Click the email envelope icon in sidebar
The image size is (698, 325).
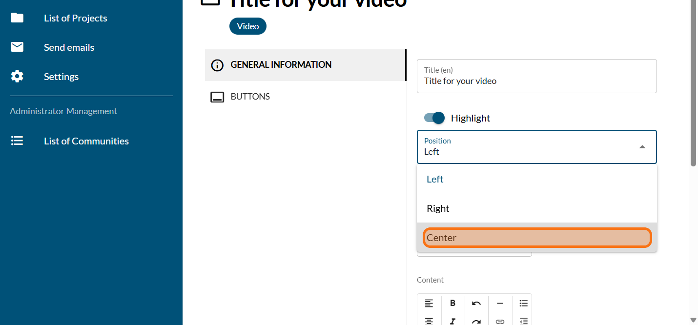point(17,47)
